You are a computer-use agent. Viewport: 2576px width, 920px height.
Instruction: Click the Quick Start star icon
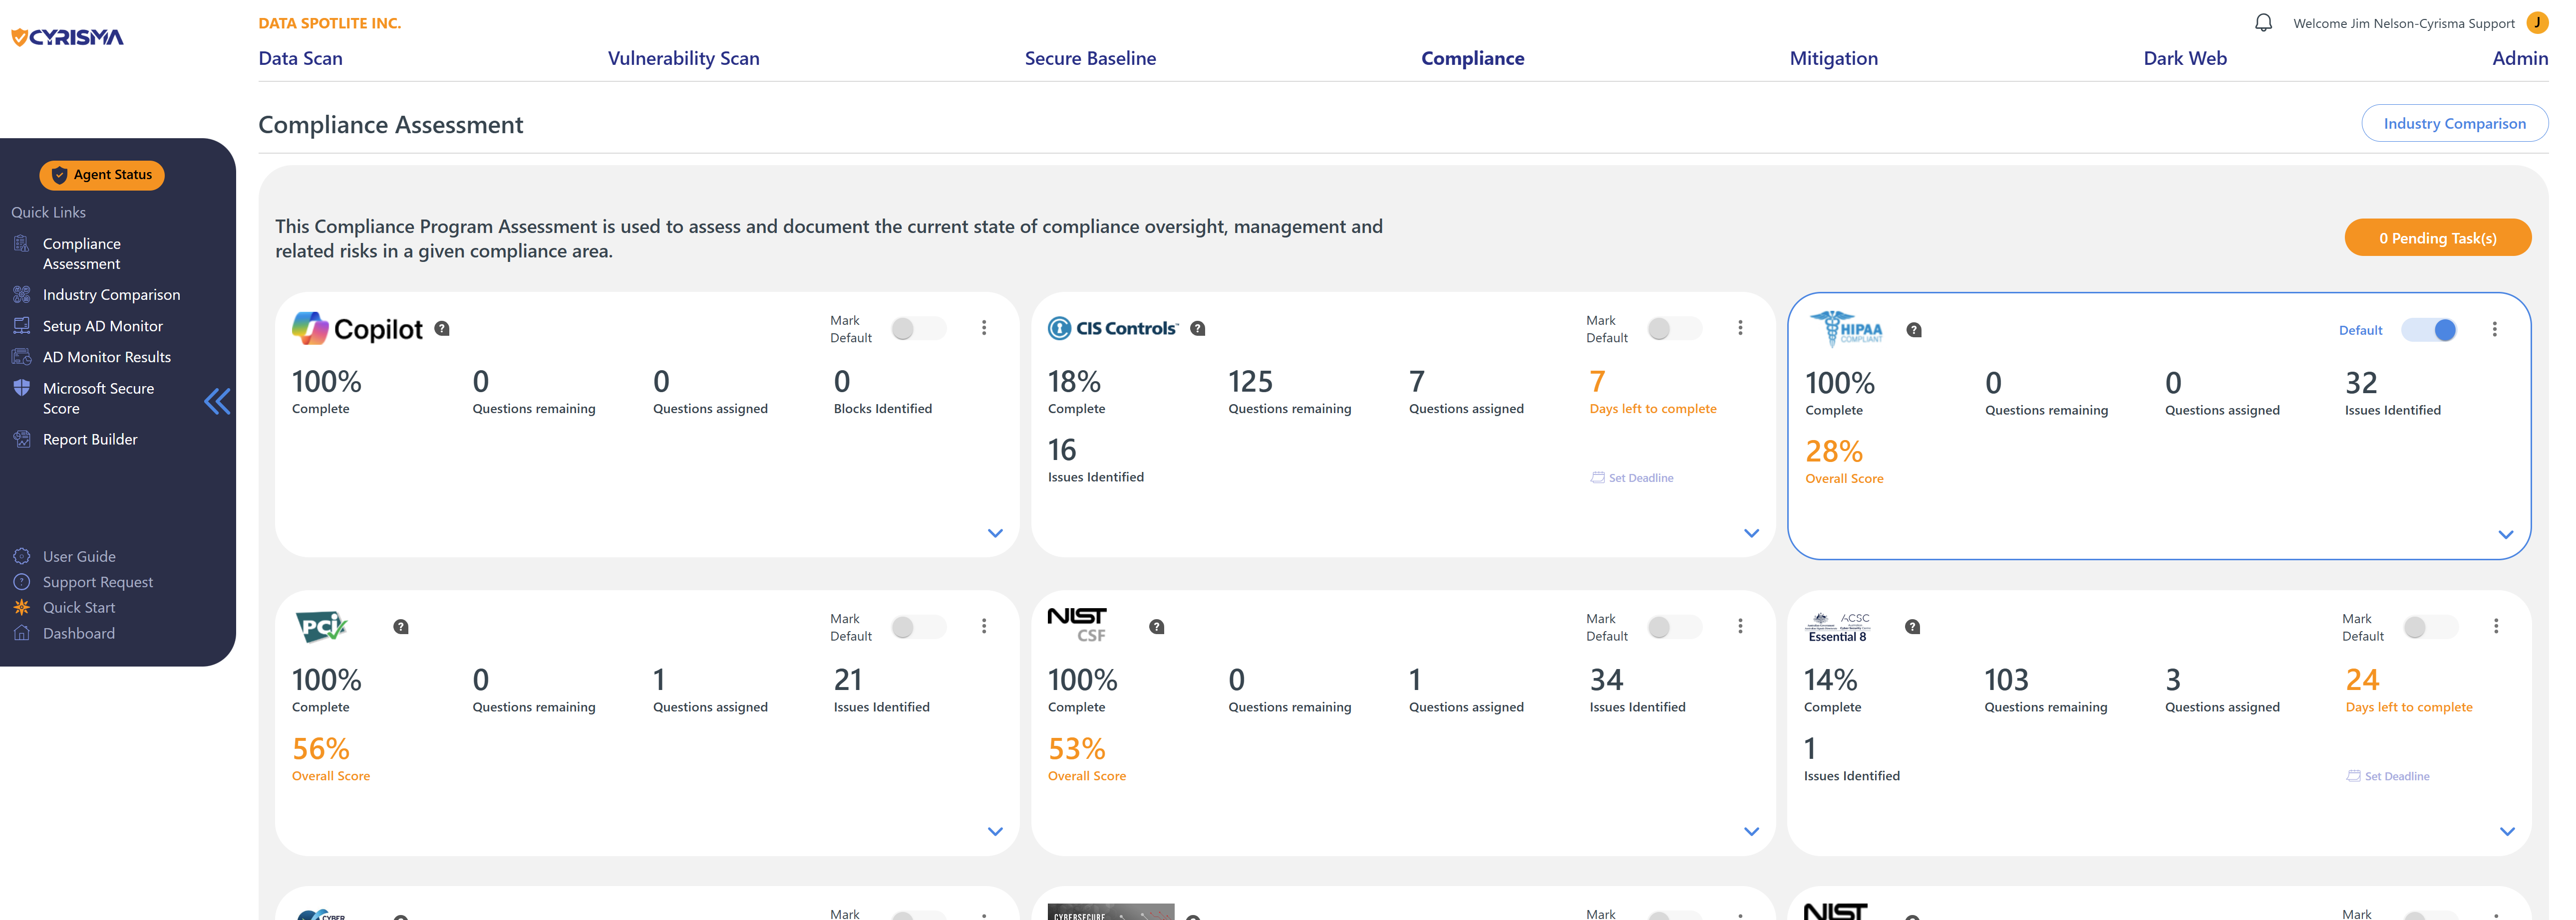point(21,607)
